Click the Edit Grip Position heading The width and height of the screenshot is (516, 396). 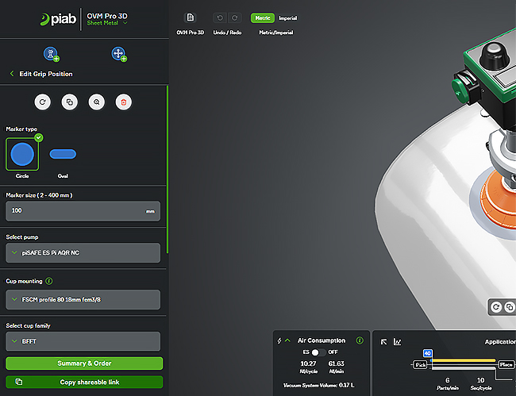[46, 74]
